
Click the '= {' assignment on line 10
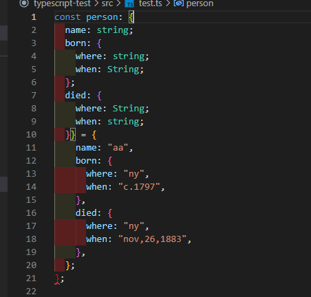coord(89,135)
